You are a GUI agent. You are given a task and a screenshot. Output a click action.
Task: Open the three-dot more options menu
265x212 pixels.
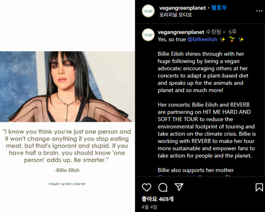(x=259, y=11)
